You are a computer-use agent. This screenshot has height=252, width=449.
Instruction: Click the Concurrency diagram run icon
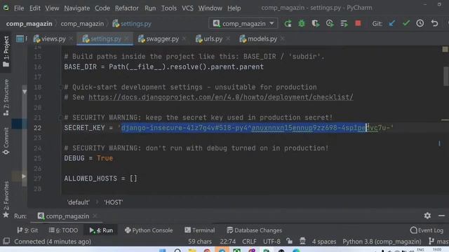point(344,23)
